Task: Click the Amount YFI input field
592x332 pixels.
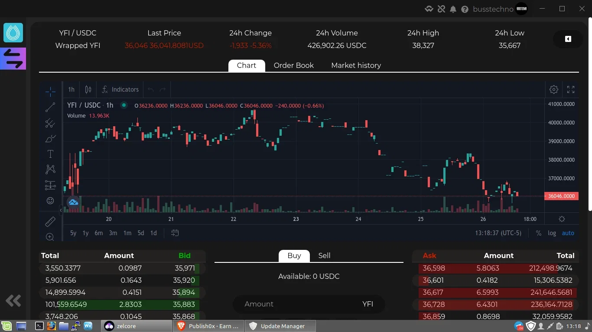Action: 309,304
